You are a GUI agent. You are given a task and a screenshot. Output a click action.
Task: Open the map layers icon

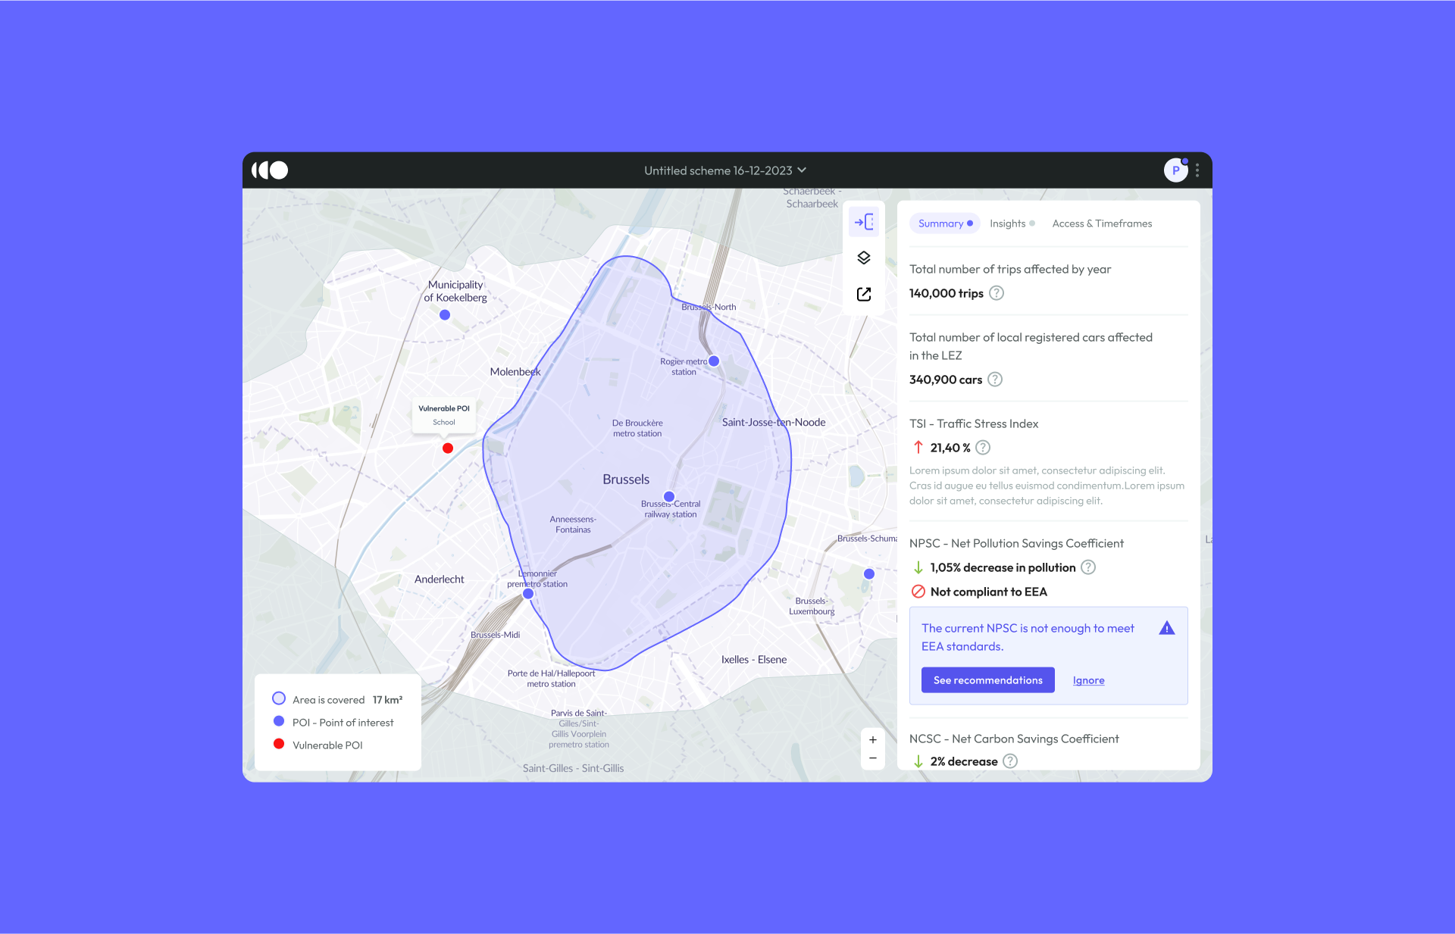click(x=863, y=258)
